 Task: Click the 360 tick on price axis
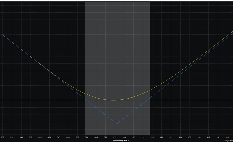49,137
